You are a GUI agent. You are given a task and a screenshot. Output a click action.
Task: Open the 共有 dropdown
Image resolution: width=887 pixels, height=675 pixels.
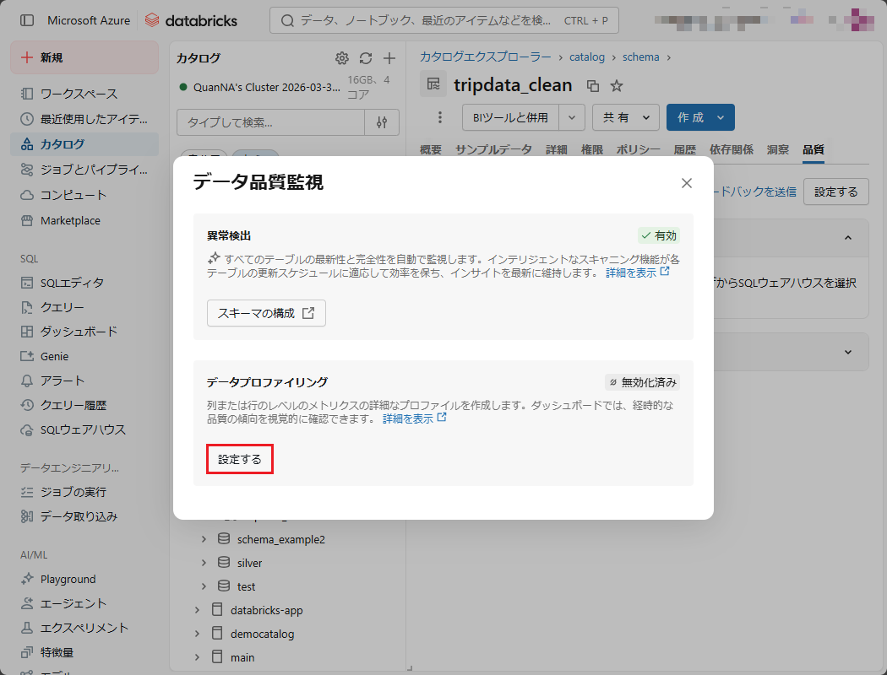point(626,117)
